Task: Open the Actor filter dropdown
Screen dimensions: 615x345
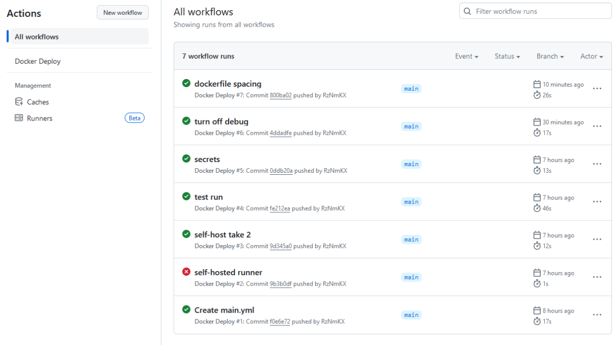Action: coord(591,56)
